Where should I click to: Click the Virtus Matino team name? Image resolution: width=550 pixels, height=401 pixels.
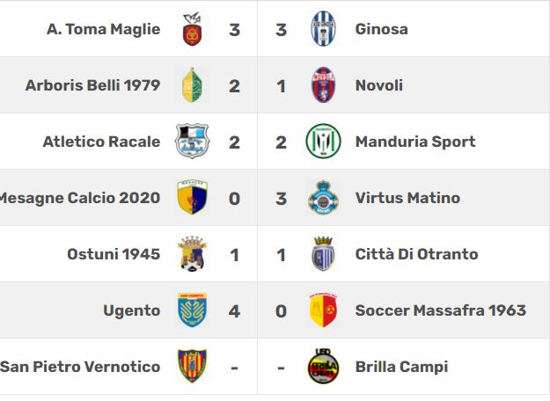click(407, 198)
